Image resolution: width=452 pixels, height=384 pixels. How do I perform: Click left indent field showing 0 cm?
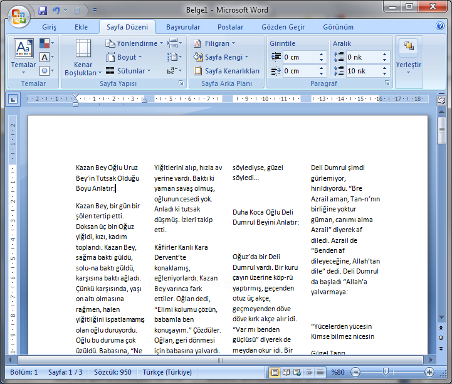(300, 57)
